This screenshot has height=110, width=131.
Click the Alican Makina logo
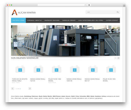pyautogui.click(x=24, y=12)
